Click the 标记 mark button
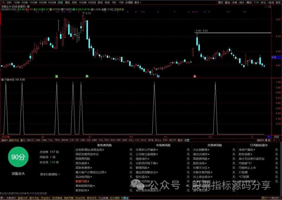 263,3
